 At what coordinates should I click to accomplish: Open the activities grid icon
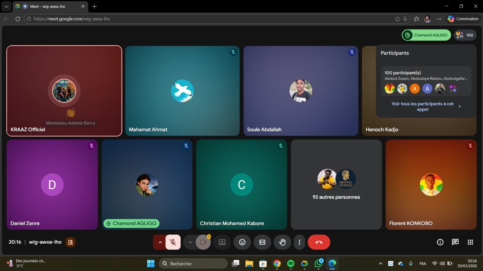(x=470, y=242)
